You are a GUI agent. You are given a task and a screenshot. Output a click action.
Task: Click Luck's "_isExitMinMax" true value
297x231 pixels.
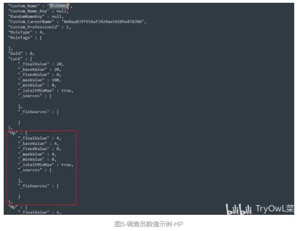coord(67,91)
